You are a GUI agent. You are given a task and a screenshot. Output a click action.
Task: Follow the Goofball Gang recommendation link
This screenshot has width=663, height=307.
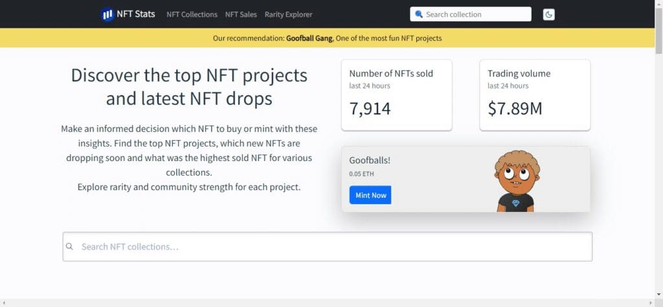pos(309,38)
